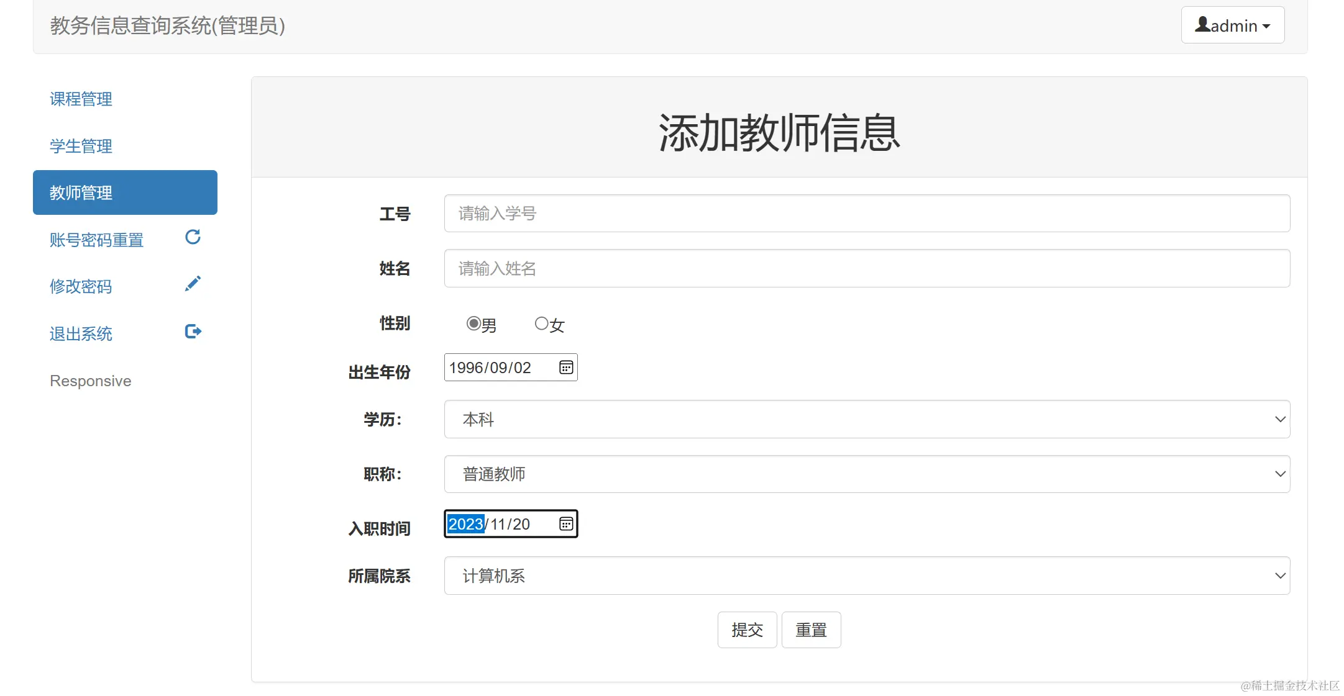Select the active 教师管理 sidebar item
Screen dimensions: 1344x696
[x=124, y=192]
